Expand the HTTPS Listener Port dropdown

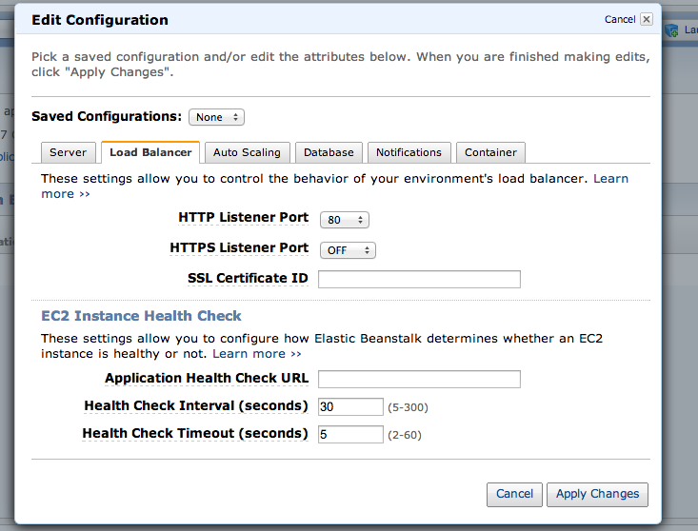pyautogui.click(x=348, y=250)
